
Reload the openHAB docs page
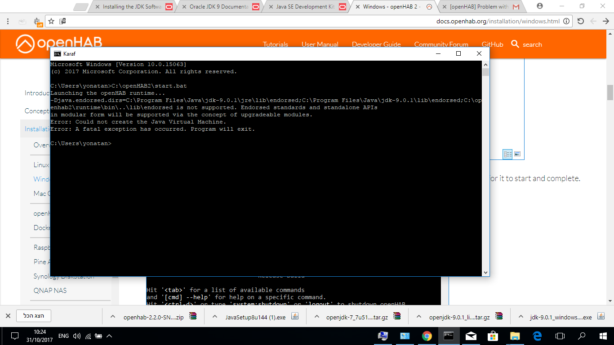581,21
